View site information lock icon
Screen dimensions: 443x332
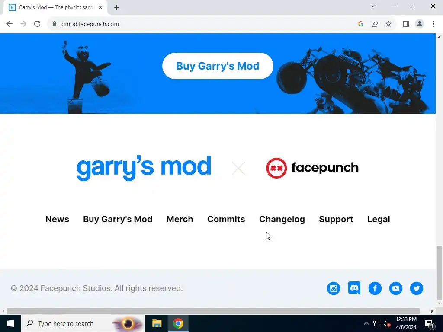click(55, 24)
